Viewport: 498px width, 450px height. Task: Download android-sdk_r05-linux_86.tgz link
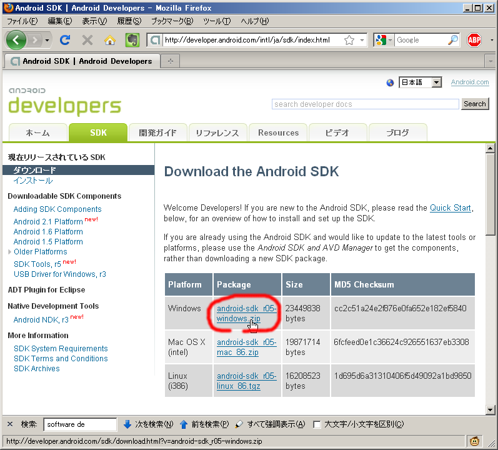pos(246,381)
